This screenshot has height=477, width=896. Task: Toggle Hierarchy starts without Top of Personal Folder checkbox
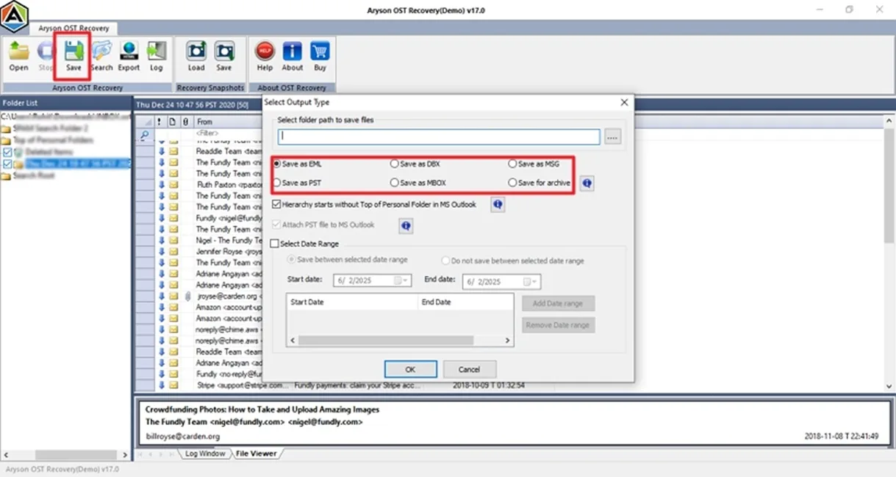coord(276,205)
